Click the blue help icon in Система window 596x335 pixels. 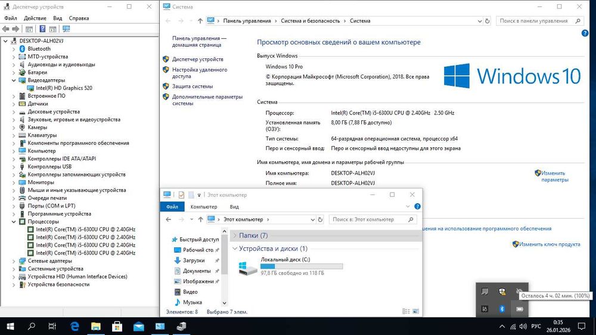click(585, 33)
